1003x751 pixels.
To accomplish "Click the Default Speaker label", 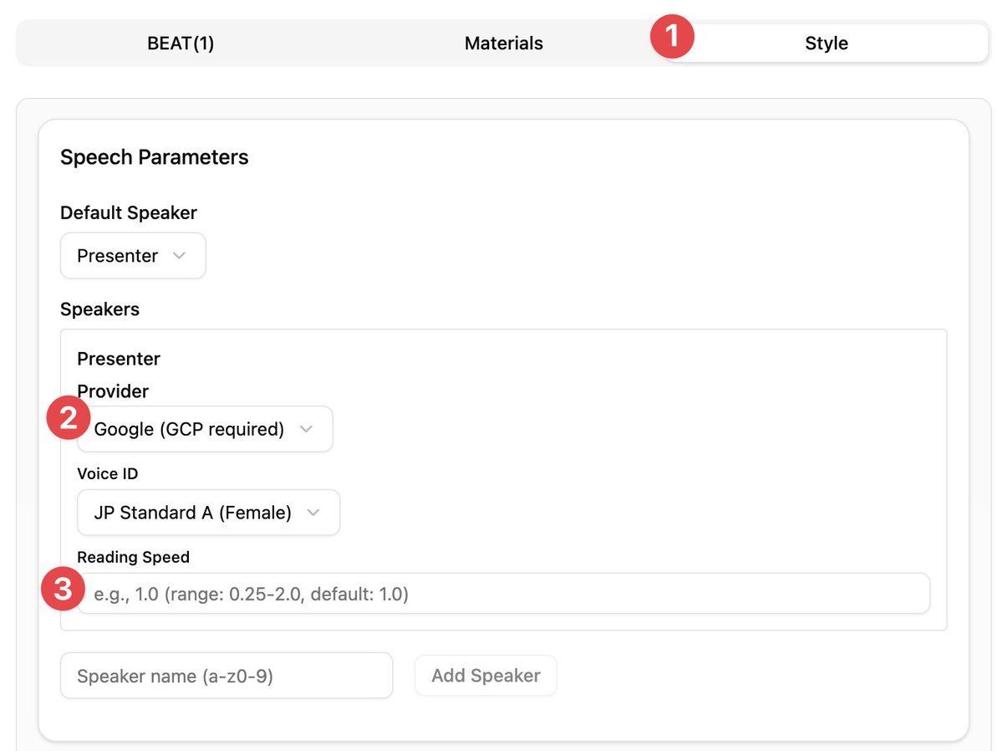I will (129, 212).
